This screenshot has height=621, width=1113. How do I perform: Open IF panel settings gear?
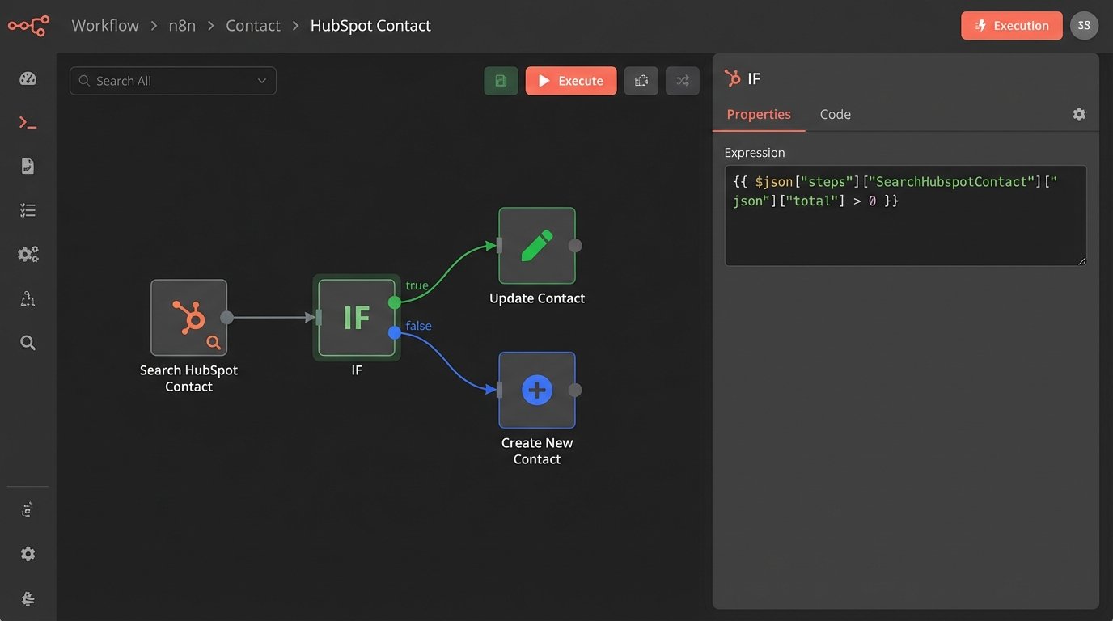[1079, 115]
